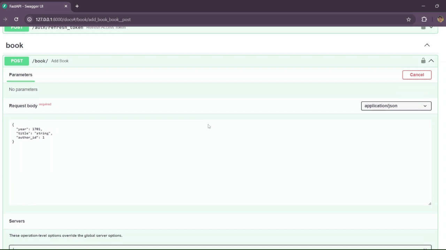Open the browser extensions puzzle icon
The width and height of the screenshot is (446, 250).
pyautogui.click(x=424, y=19)
